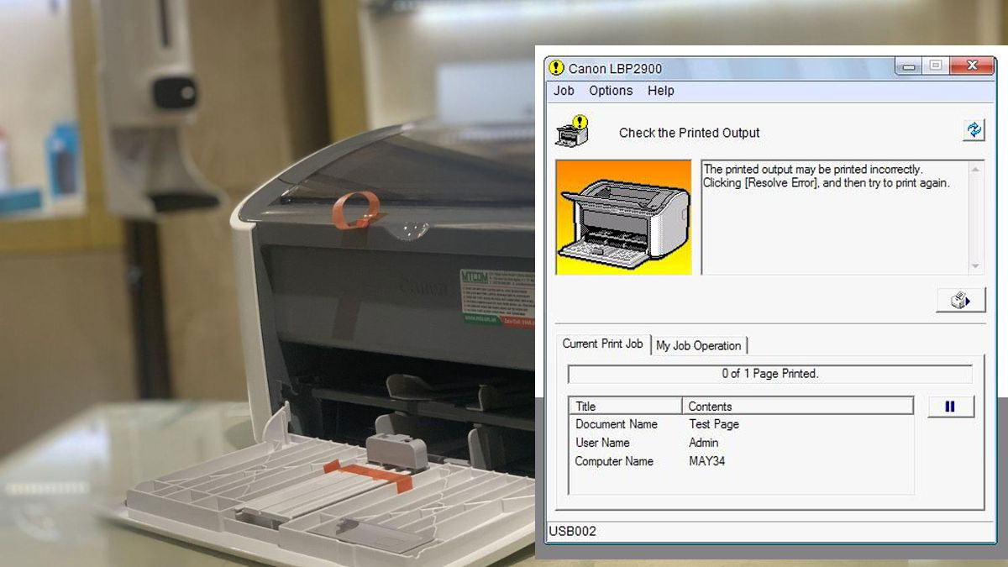Click the printer illustration image
Image resolution: width=1008 pixels, height=567 pixels.
pyautogui.click(x=623, y=218)
